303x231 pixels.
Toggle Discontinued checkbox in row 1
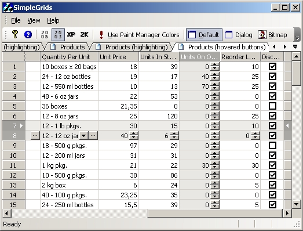click(272, 66)
